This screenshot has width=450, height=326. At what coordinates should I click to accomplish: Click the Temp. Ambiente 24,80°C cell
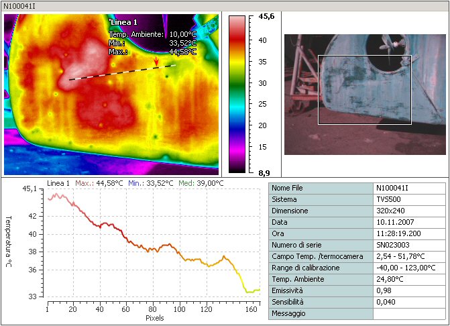[408, 280]
